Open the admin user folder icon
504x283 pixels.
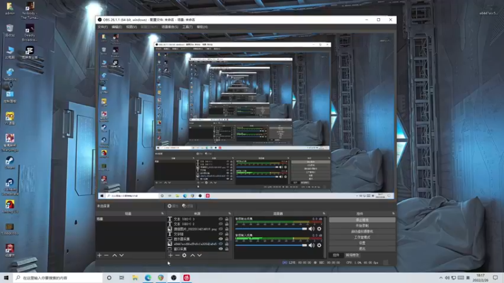click(9, 9)
